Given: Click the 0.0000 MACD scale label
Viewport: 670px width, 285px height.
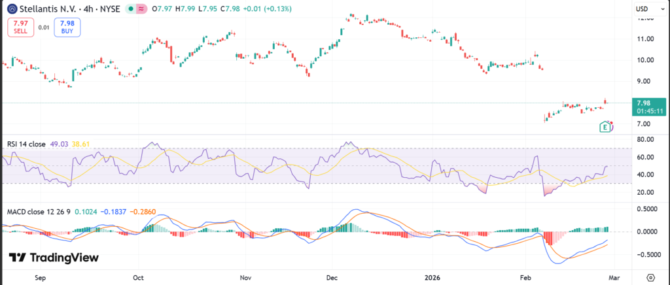Looking at the screenshot, I should [646, 231].
